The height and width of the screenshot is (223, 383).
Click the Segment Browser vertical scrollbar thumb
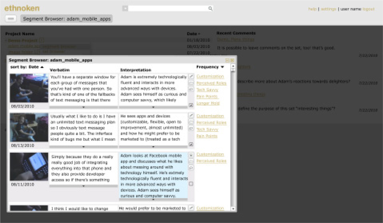click(x=233, y=70)
